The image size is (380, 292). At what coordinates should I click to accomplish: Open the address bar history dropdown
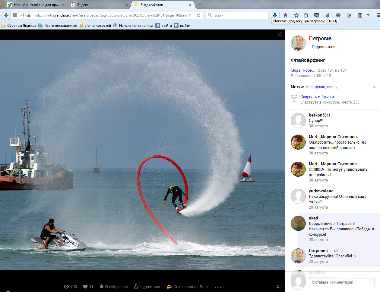click(x=189, y=15)
